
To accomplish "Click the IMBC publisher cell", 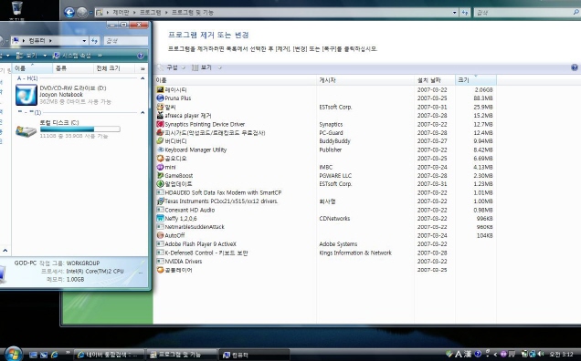I will [326, 167].
